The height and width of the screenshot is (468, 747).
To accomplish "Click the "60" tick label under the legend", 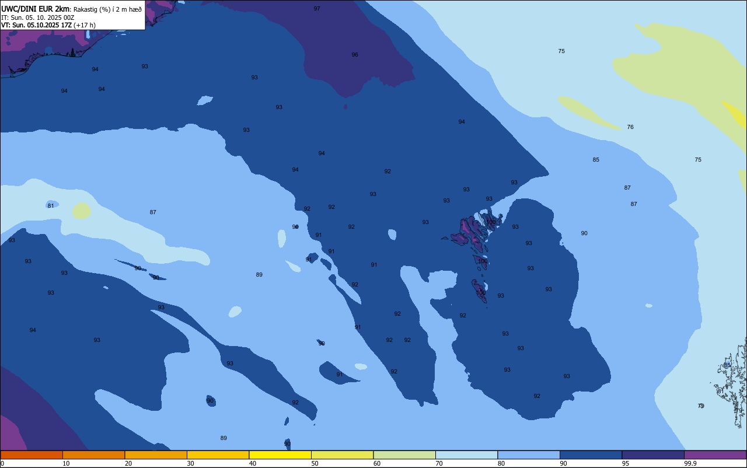I will pos(377,463).
